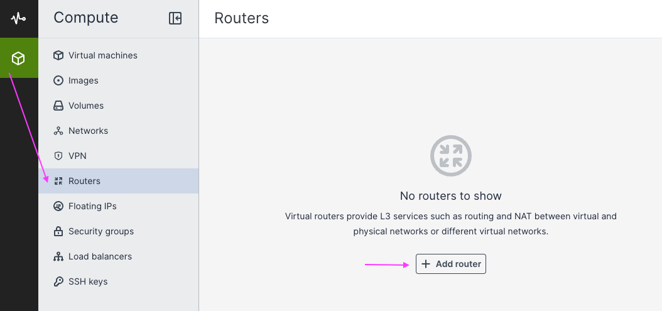The height and width of the screenshot is (311, 662).
Task: Click the SSH keys key icon
Action: 58,281
